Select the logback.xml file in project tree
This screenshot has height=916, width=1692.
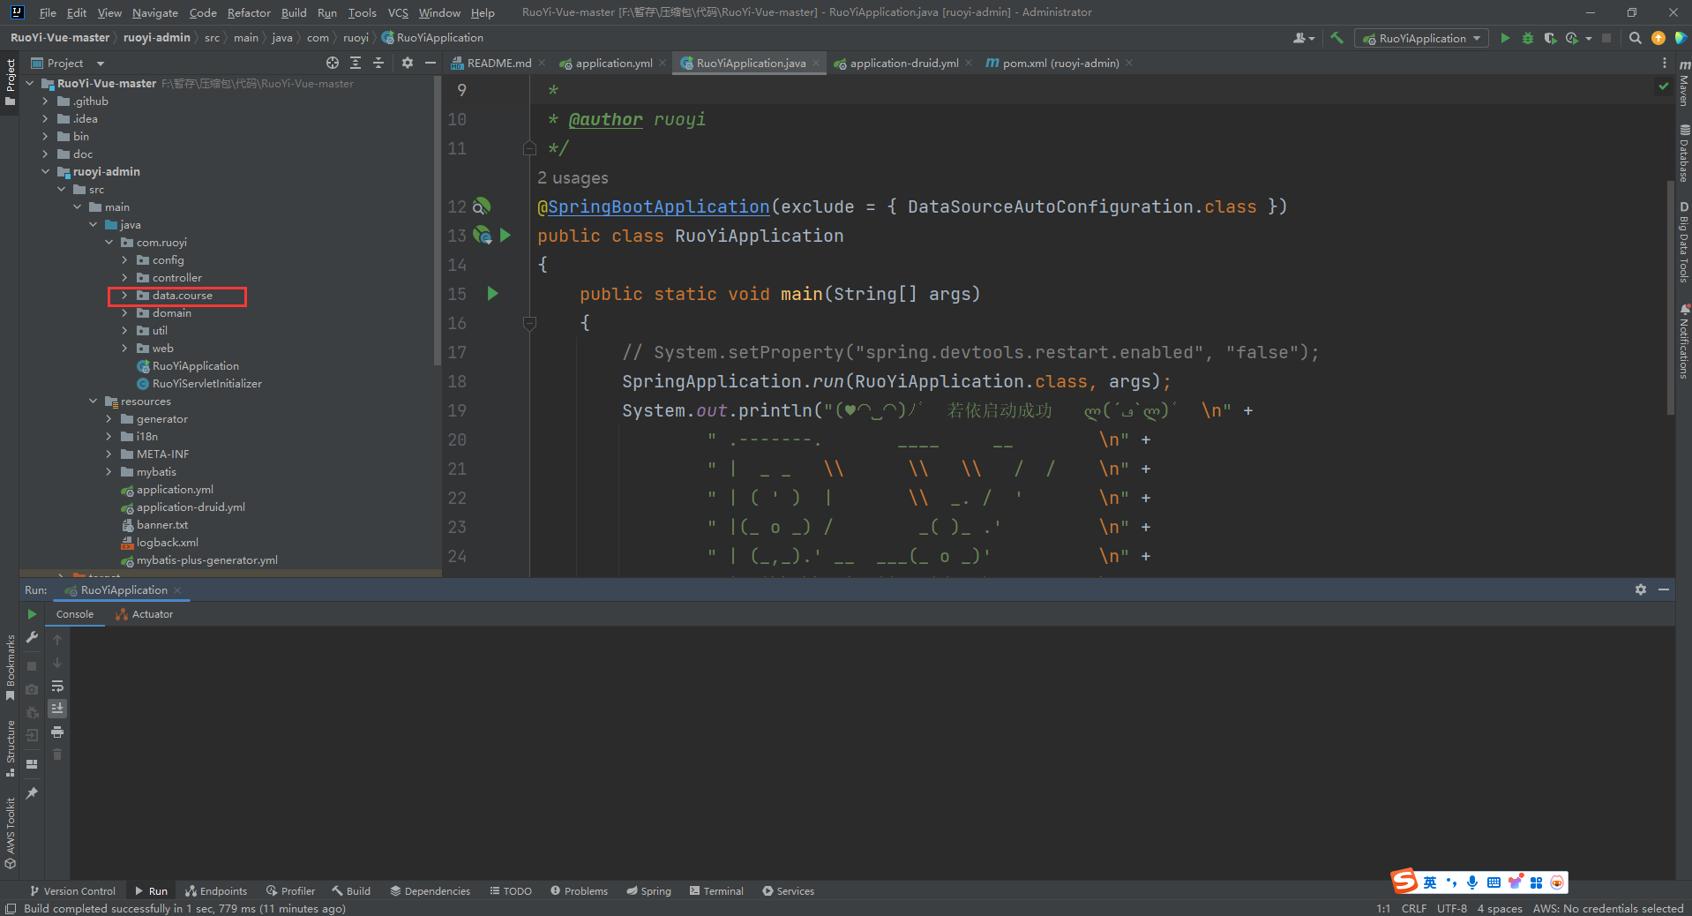(x=167, y=543)
